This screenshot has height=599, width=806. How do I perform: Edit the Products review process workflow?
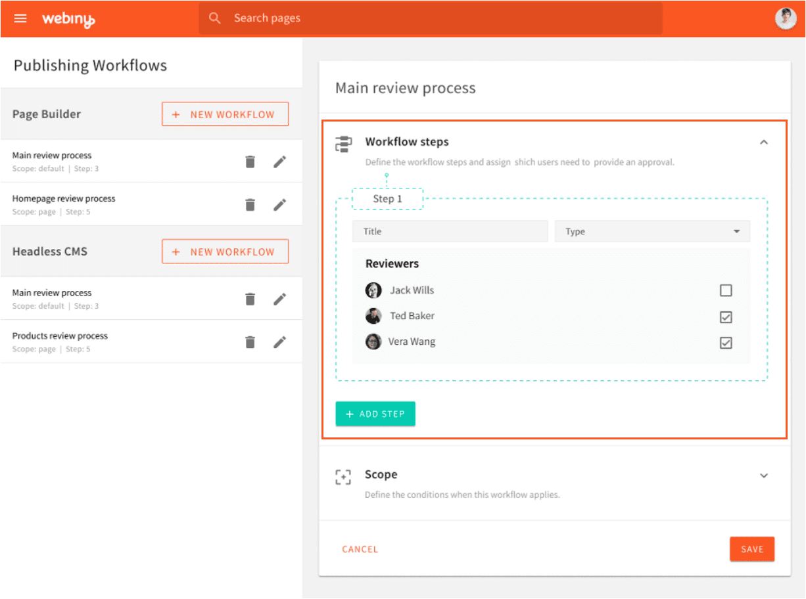click(x=280, y=342)
